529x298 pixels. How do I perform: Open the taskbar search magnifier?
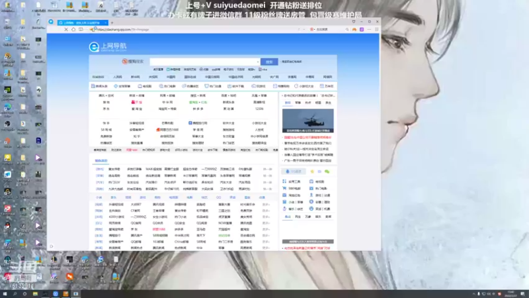pos(15,294)
